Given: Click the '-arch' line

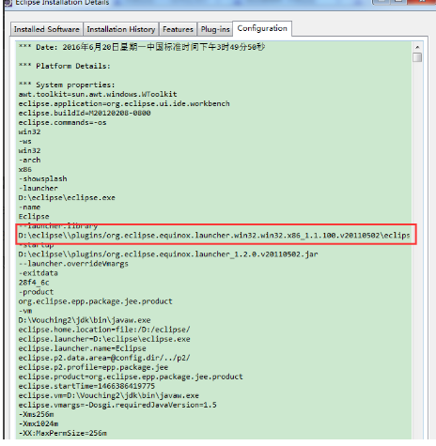Looking at the screenshot, I should (x=30, y=160).
